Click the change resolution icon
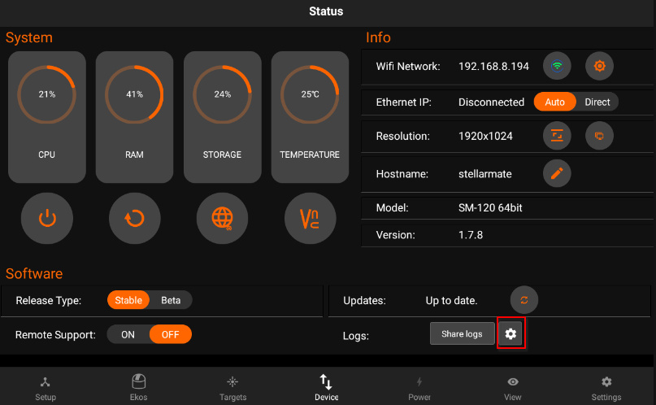The width and height of the screenshot is (656, 405). (x=557, y=136)
